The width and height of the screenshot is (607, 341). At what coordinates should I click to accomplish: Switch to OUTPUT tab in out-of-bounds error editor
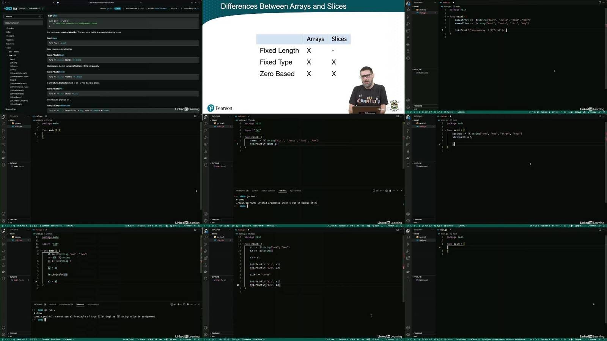[x=255, y=191]
